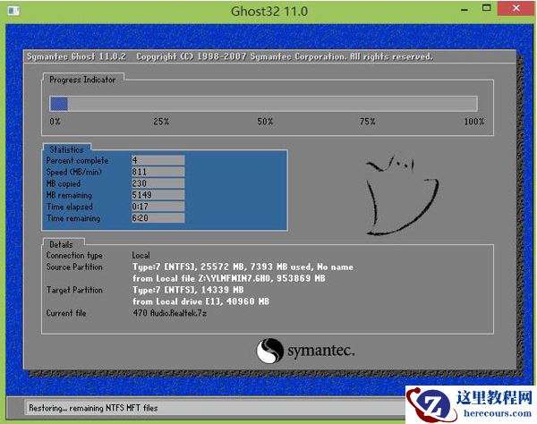Click the Speed (MB/min) value field
Viewport: 537px width, 424px height.
(158, 172)
